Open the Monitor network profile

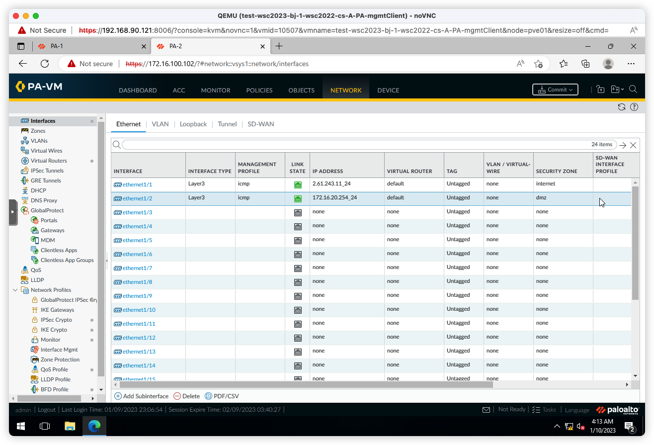pyautogui.click(x=46, y=340)
